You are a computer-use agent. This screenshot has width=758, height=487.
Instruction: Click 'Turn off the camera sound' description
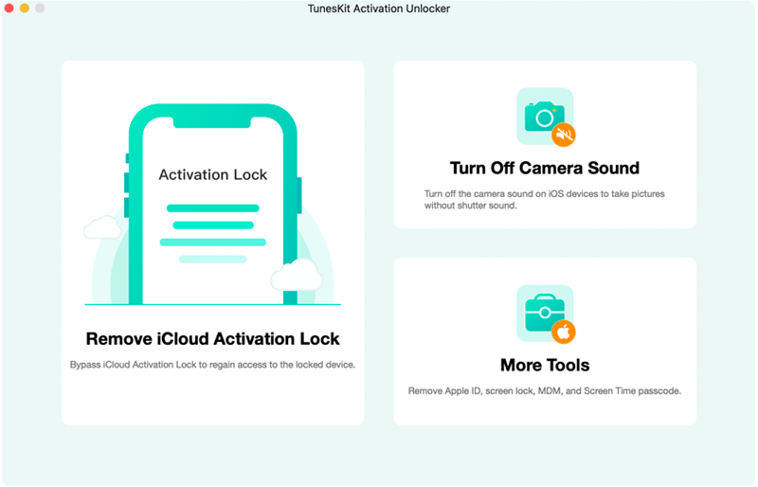click(x=544, y=200)
